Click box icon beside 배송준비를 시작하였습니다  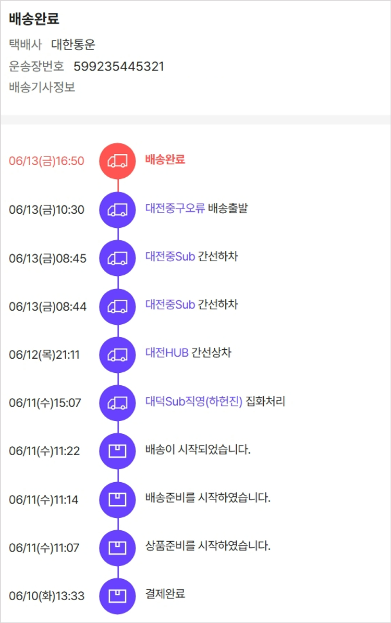click(x=117, y=499)
